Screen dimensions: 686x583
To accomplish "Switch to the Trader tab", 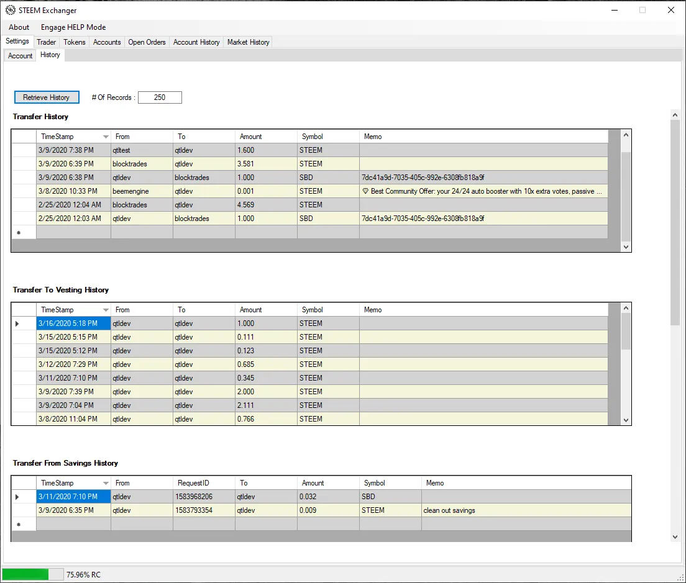I will (x=47, y=42).
